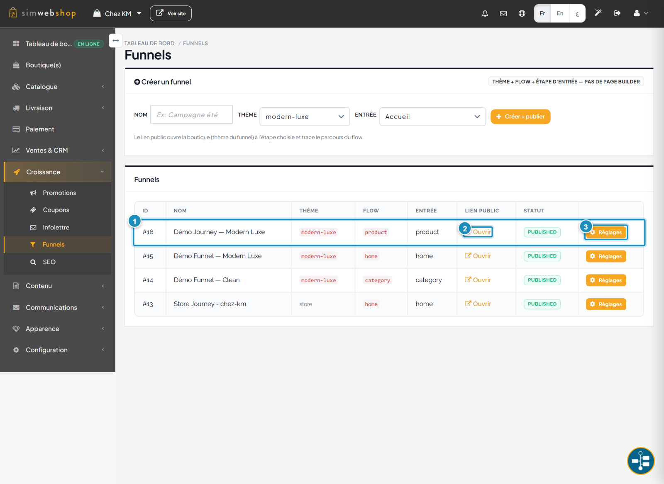This screenshot has height=484, width=664.
Task: Open the notifications bell icon
Action: [485, 13]
